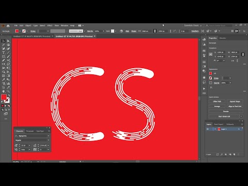
Task: Expand Layer 1 contents
Action: point(215,129)
